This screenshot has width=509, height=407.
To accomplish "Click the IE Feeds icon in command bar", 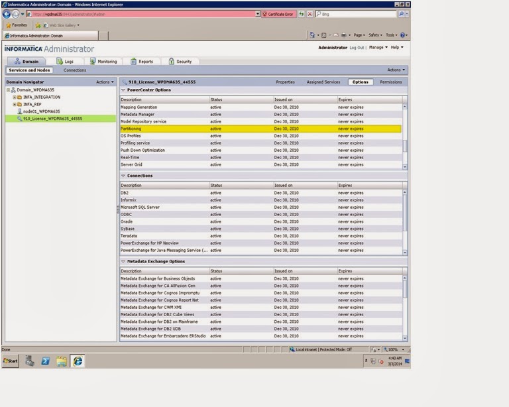I will pos(324,35).
